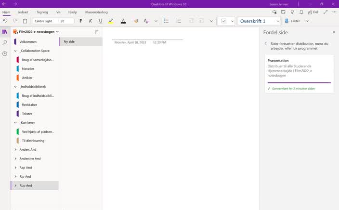Expand the Anders And section group
This screenshot has height=210, width=339.
point(15,150)
